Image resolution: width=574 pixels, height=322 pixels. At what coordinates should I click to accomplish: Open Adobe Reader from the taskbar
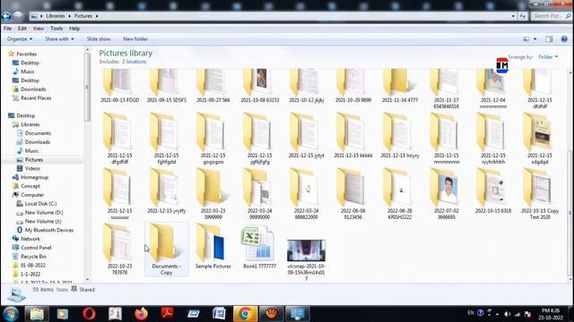167,314
